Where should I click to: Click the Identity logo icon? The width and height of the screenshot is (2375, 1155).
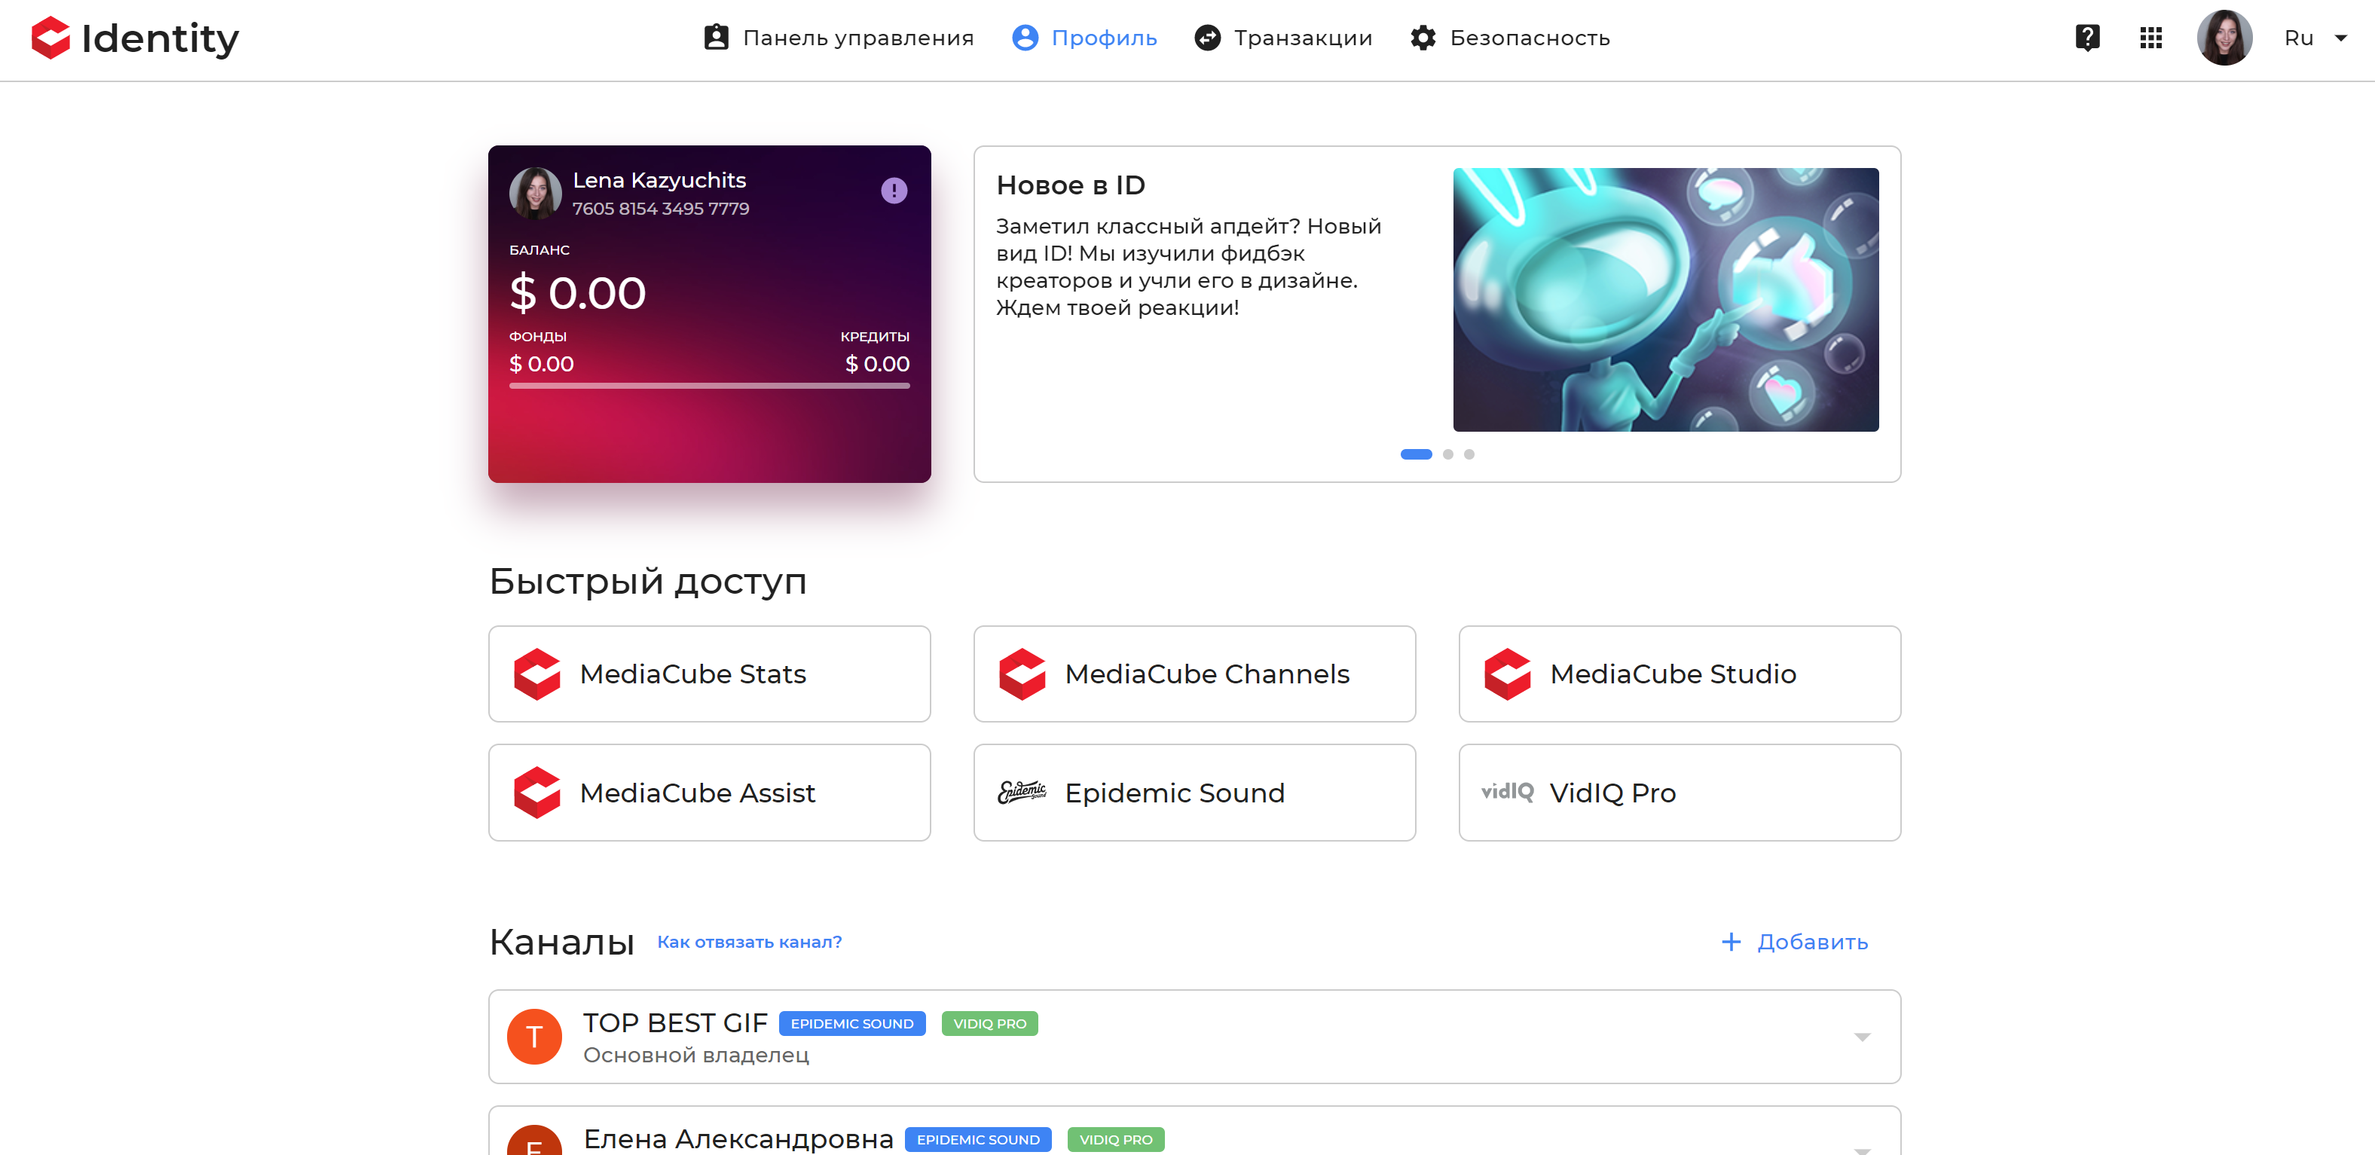pyautogui.click(x=50, y=38)
